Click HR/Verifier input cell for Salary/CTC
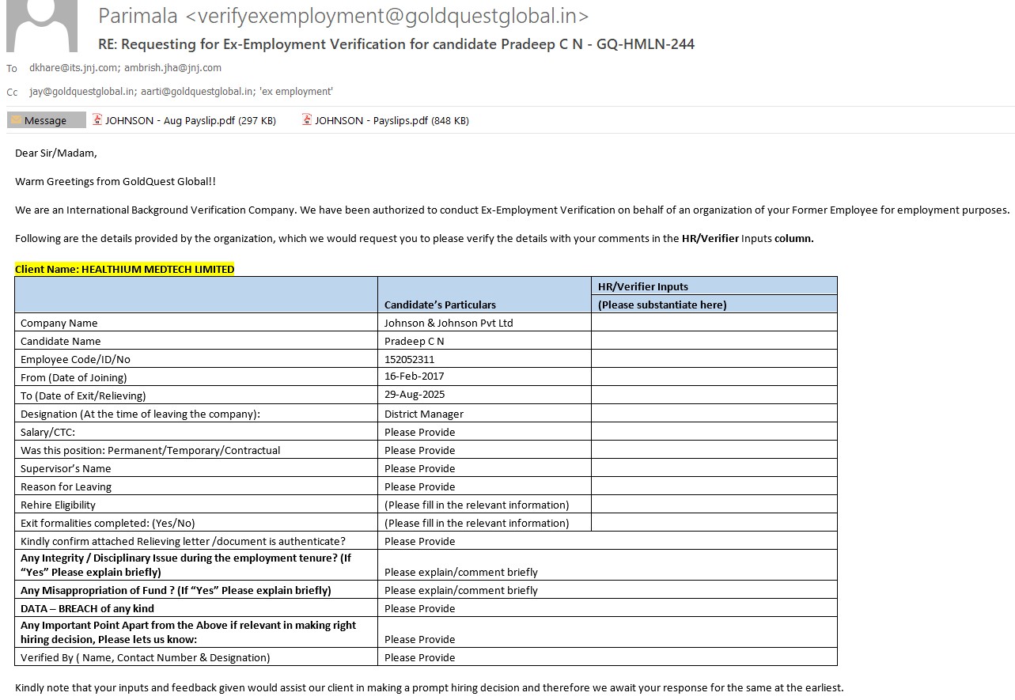This screenshot has height=700, width=1015. point(714,432)
